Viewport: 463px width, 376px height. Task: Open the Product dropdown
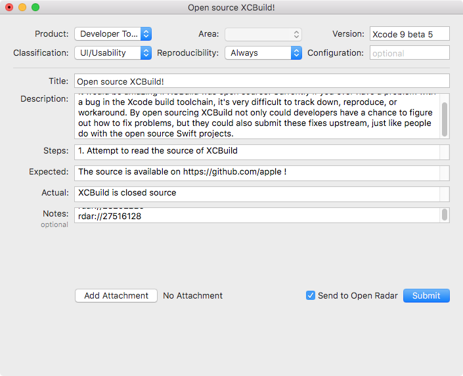coord(113,34)
